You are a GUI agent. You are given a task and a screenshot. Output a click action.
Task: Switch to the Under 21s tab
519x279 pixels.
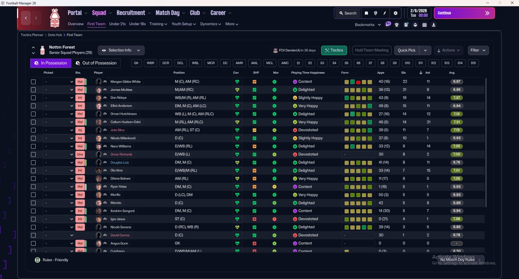[x=117, y=24]
